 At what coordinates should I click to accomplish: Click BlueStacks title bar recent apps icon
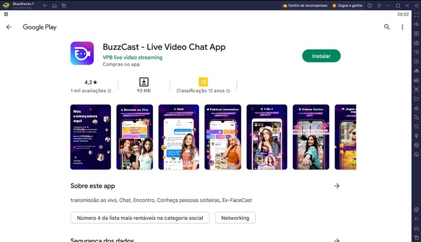tap(64, 6)
